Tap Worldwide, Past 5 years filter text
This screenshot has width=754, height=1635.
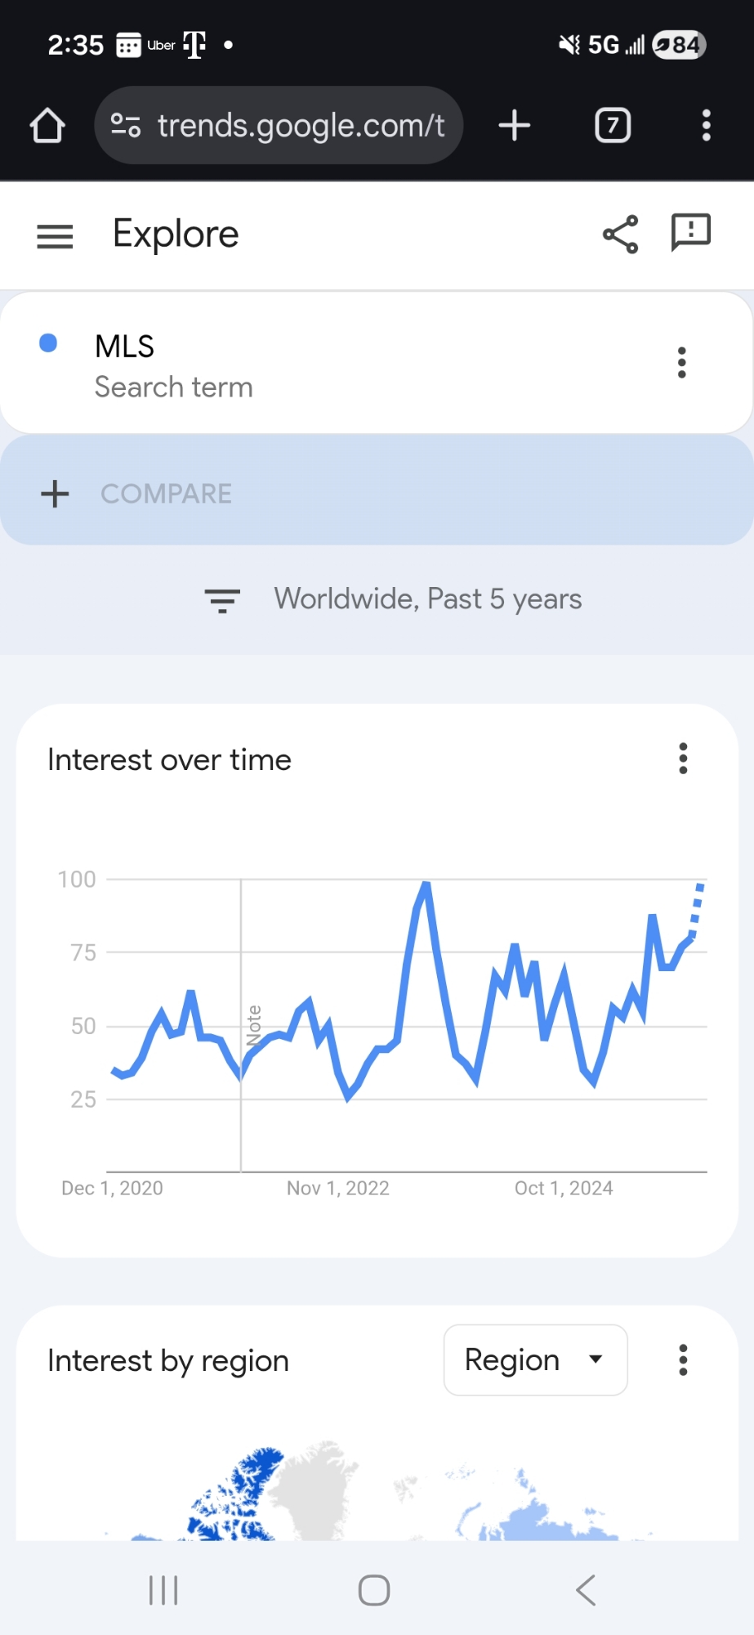[x=427, y=599]
